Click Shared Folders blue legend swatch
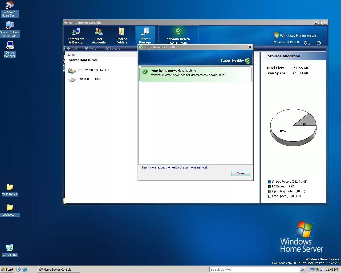 pos(270,182)
